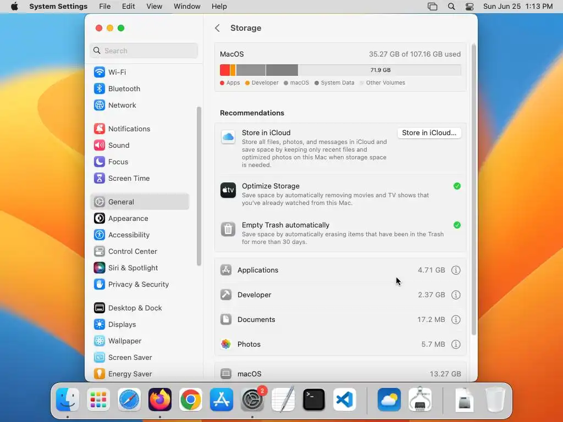Open the Window menu

[x=187, y=7]
